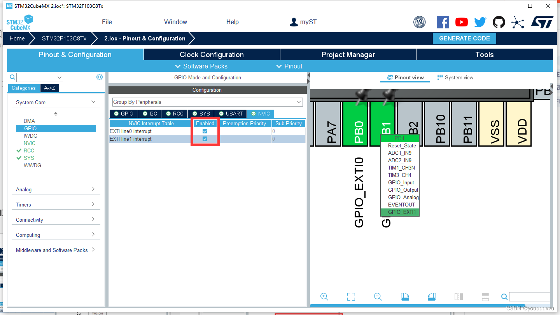Expand the Analog category
This screenshot has width=560, height=315.
[93, 189]
